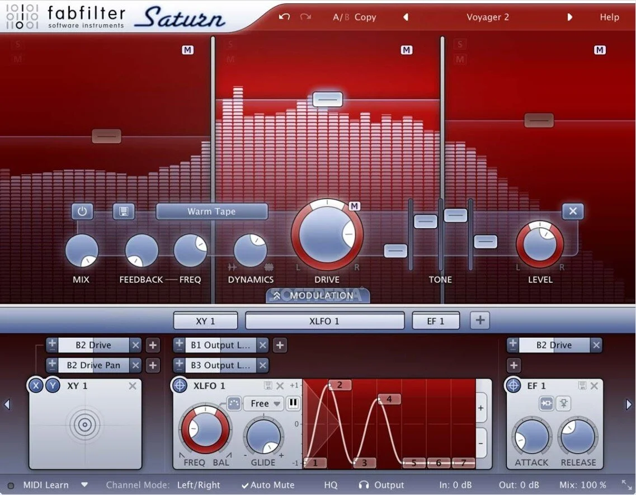Click the Undo arrow icon in top bar
The width and height of the screenshot is (636, 495).
[x=284, y=17]
